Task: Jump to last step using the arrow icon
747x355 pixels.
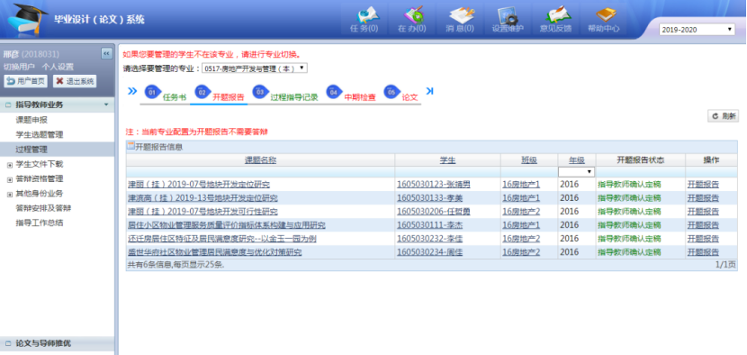Action: (x=429, y=91)
